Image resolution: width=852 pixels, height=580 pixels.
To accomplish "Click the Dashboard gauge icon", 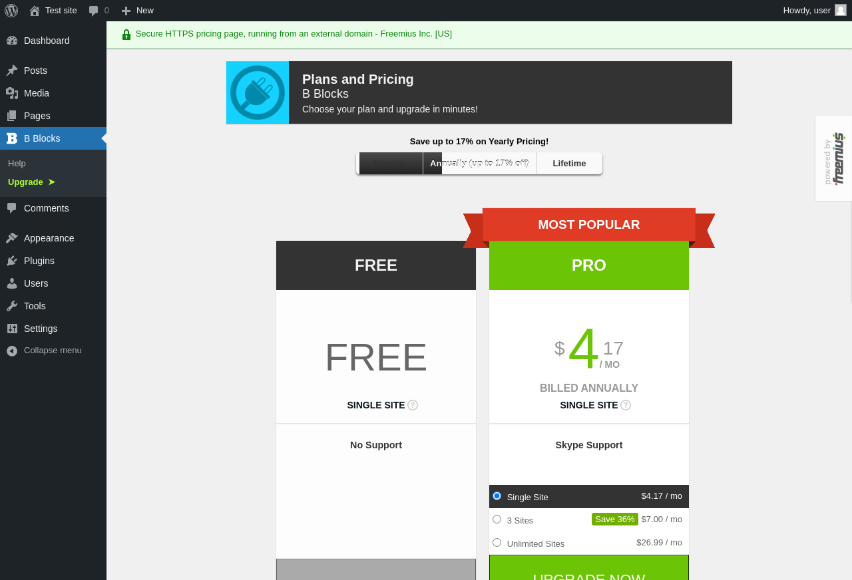I will coord(12,41).
